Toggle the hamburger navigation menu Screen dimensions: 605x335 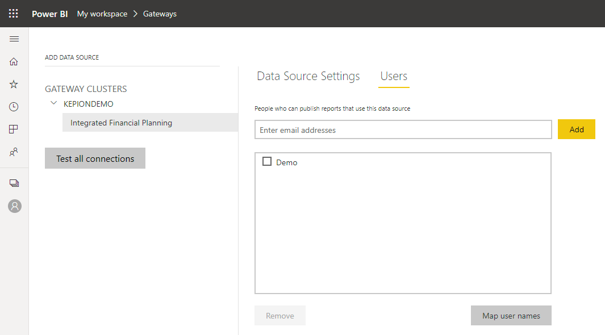click(14, 39)
